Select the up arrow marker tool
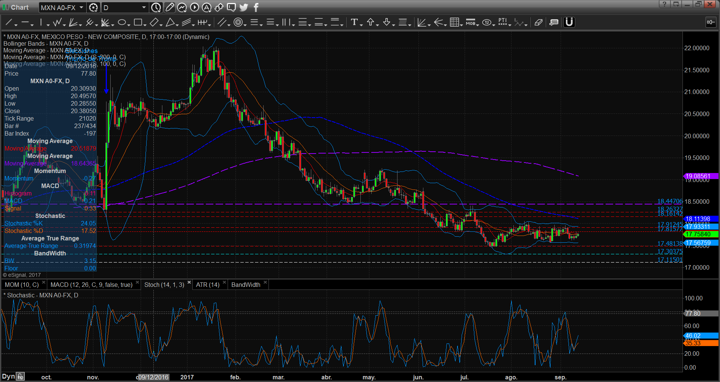The width and height of the screenshot is (720, 382). pos(370,22)
